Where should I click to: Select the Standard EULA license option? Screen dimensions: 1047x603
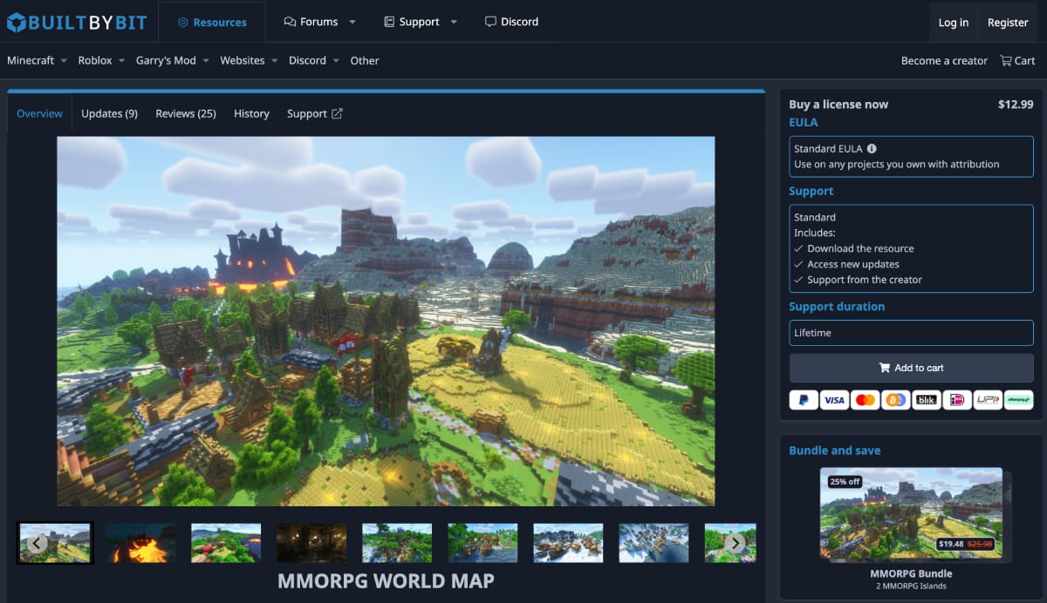pos(911,157)
